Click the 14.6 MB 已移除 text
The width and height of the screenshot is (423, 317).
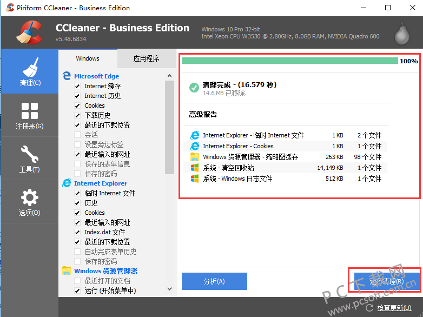coord(224,94)
